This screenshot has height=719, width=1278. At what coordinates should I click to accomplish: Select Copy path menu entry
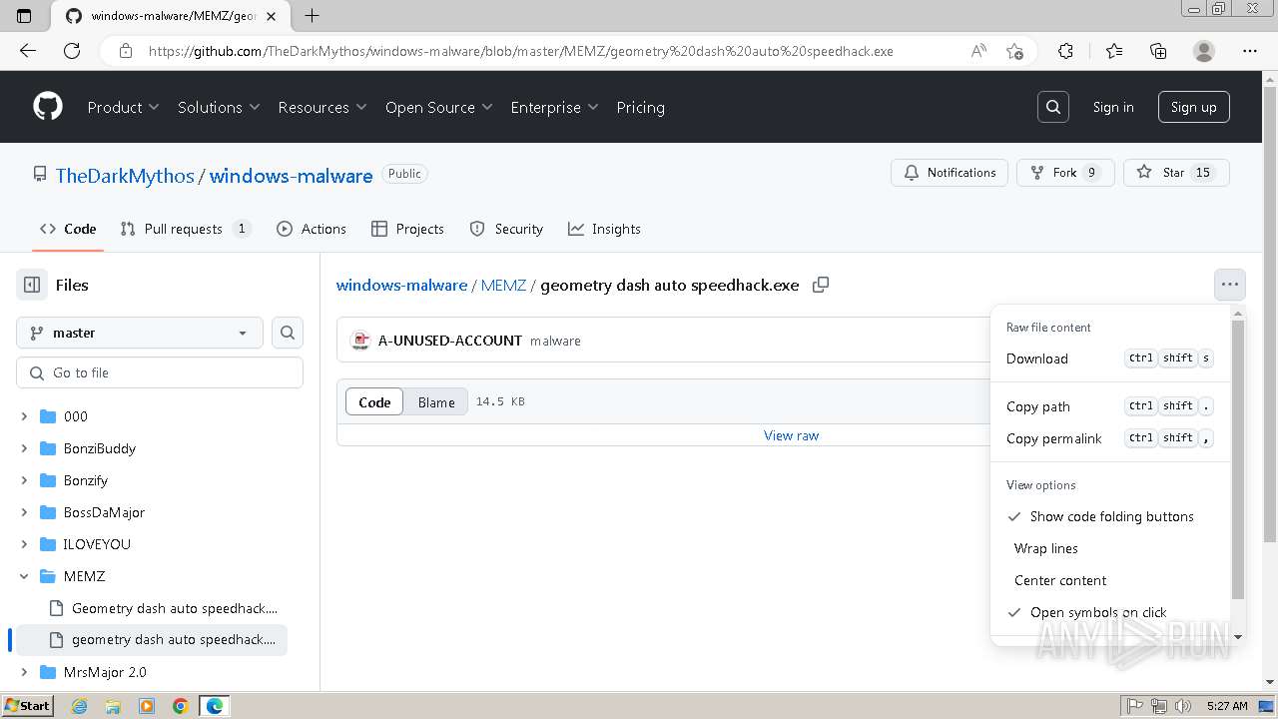tap(1110, 406)
